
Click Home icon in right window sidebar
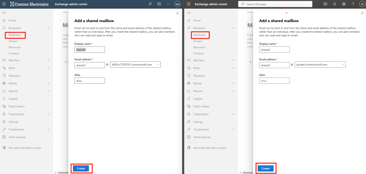[x=189, y=20]
